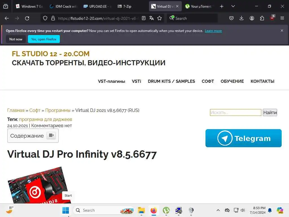The image size is (289, 217).
Task: Open the shield tracking protection icon
Action: [45, 18]
